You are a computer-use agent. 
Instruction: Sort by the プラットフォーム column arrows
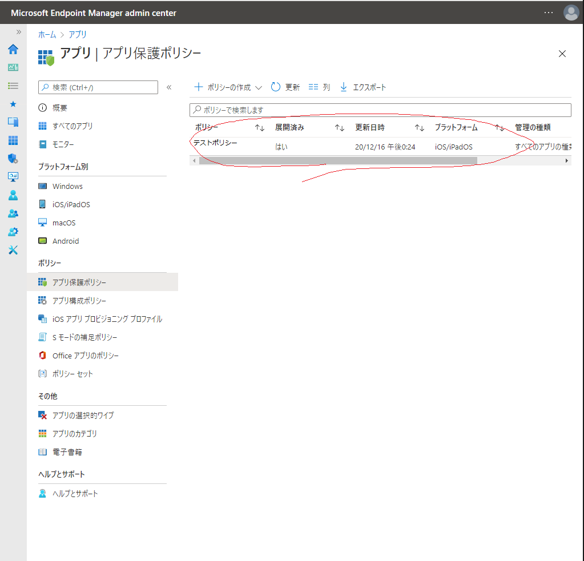point(500,128)
